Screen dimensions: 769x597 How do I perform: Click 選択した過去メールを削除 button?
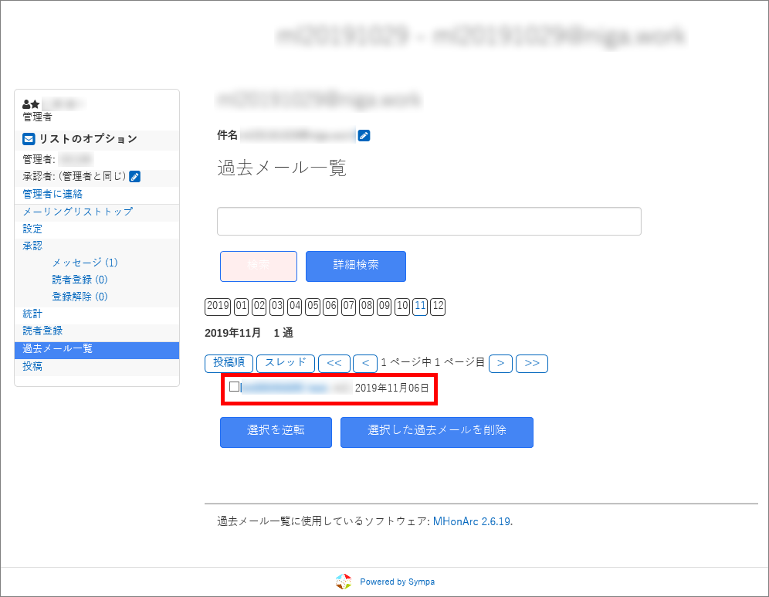pos(437,432)
